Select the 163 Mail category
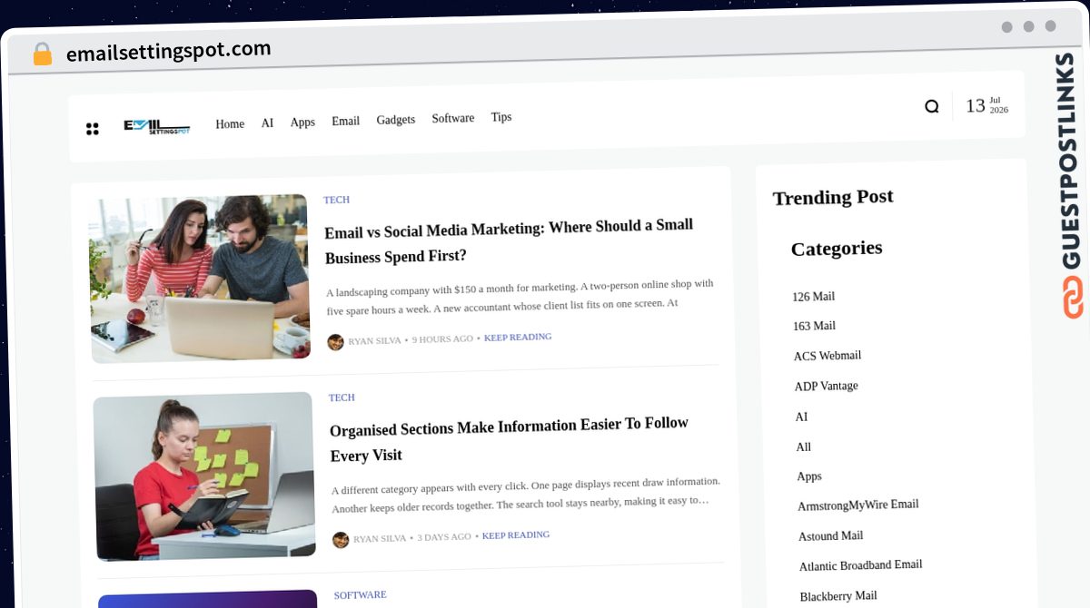The width and height of the screenshot is (1090, 608). (814, 326)
